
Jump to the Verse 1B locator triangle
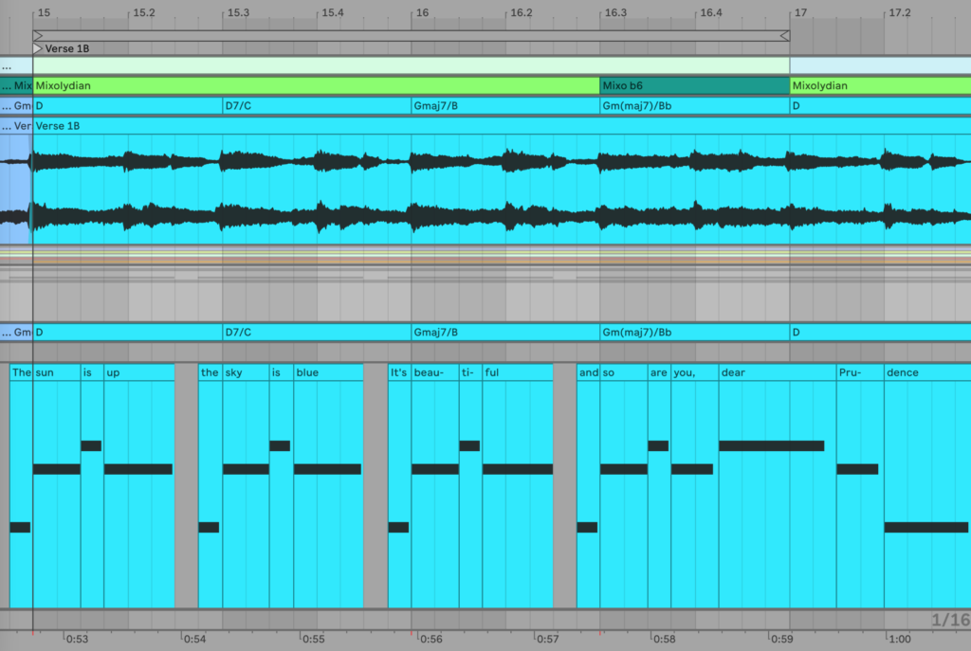tap(38, 48)
